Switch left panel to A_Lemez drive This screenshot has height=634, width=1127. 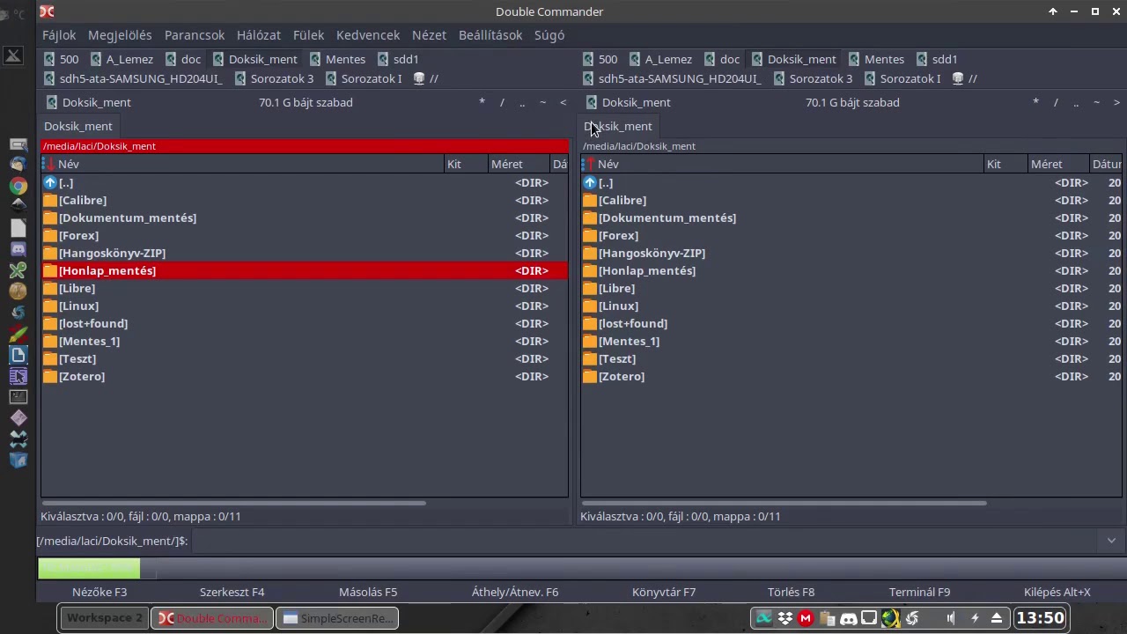[x=122, y=59]
